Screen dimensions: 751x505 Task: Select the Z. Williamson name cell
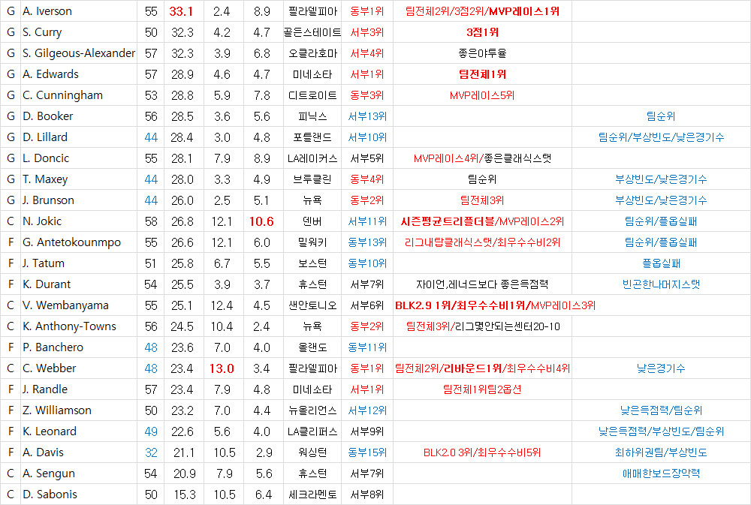pyautogui.click(x=79, y=411)
